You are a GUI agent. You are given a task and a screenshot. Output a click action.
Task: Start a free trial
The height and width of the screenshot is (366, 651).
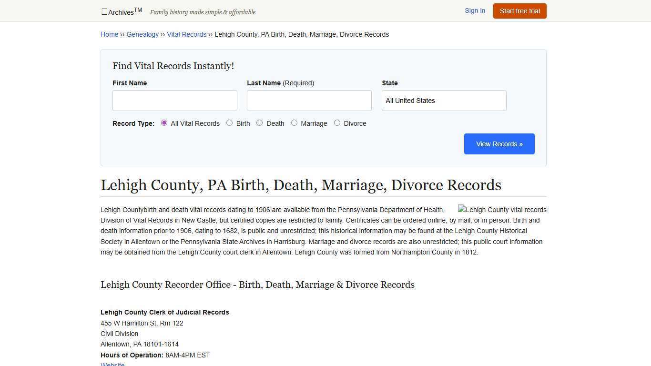(519, 10)
